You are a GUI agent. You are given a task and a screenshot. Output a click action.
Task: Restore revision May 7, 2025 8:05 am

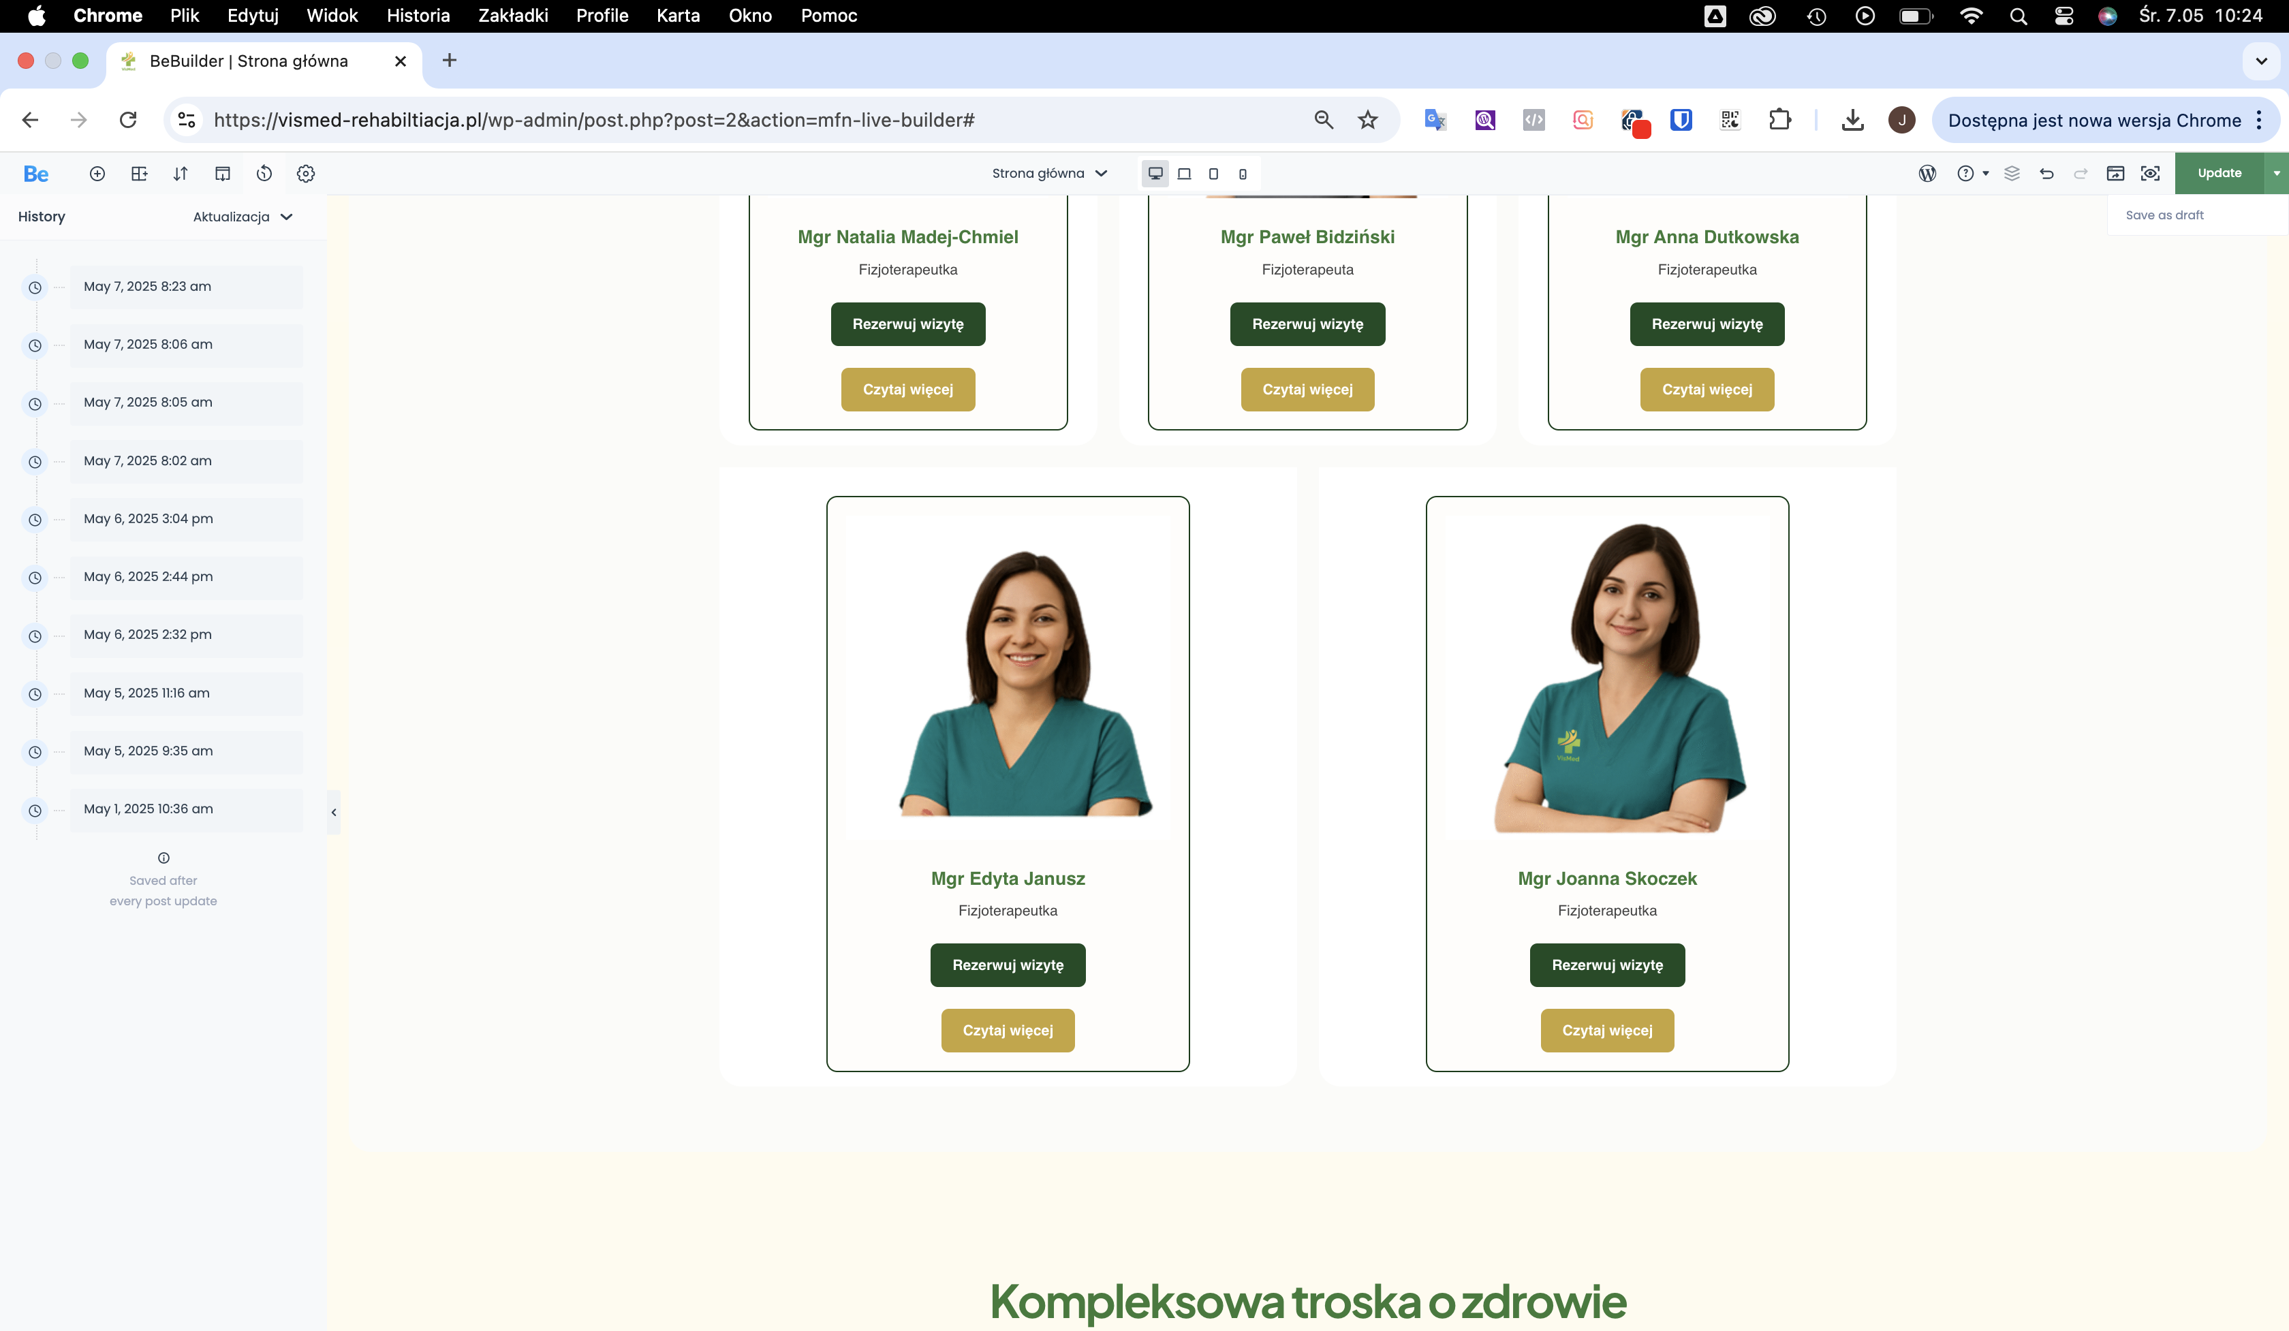(186, 403)
